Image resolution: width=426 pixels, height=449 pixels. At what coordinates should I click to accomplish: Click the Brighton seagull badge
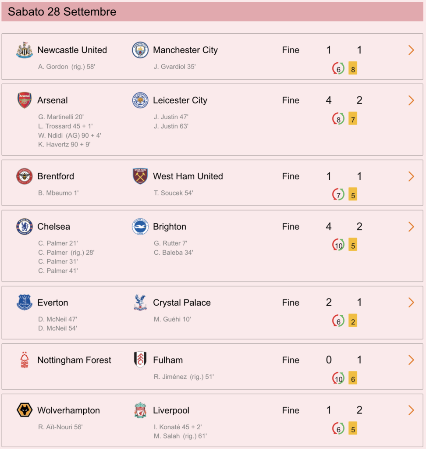(140, 227)
